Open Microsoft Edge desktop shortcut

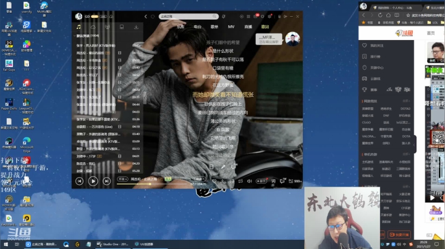[x=27, y=144]
